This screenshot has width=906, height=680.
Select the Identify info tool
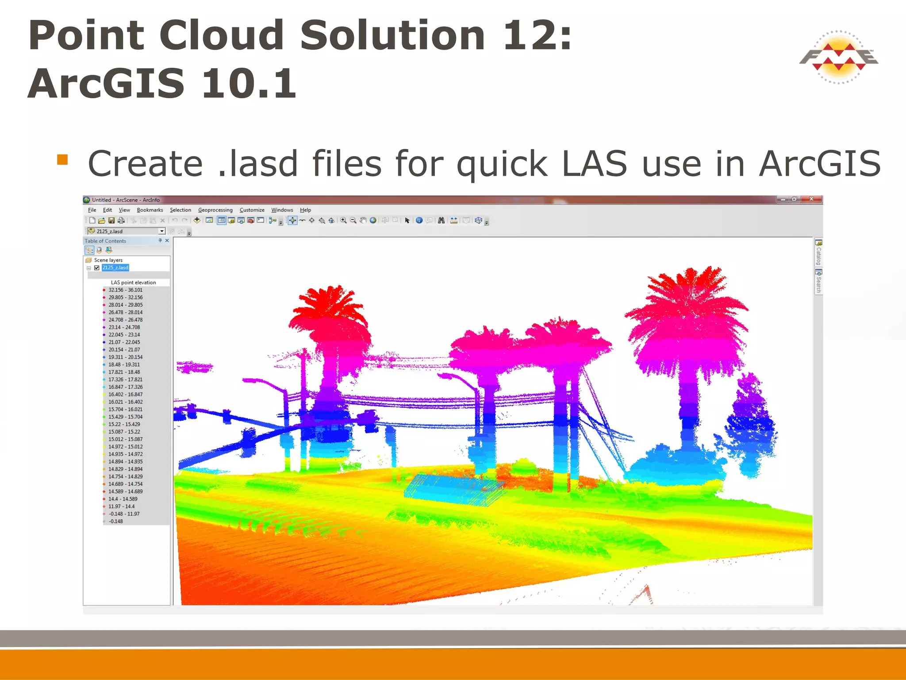click(419, 220)
